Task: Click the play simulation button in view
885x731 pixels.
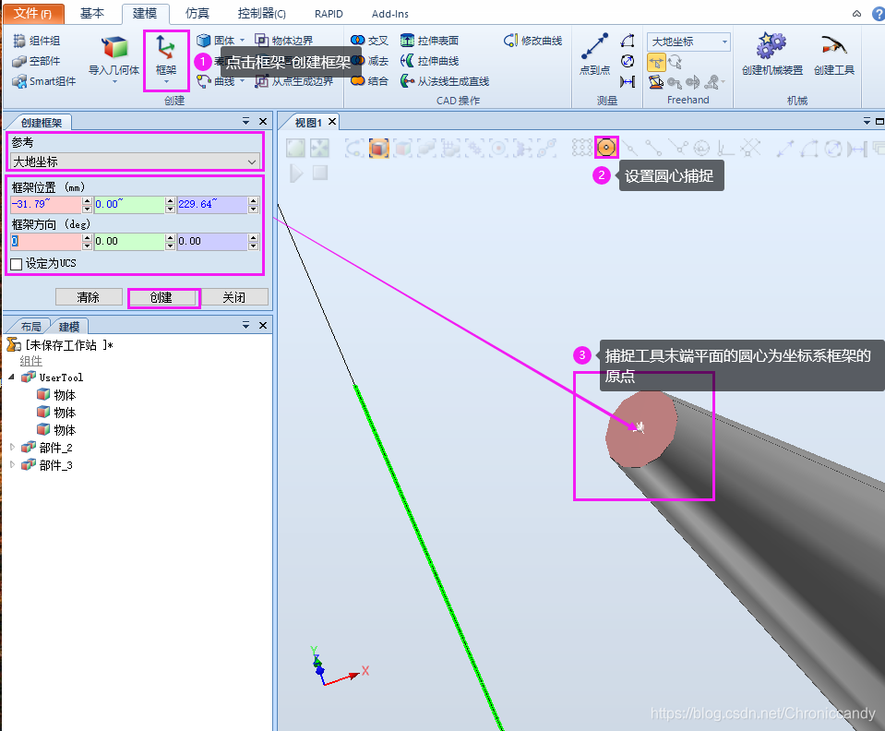Action: point(295,173)
